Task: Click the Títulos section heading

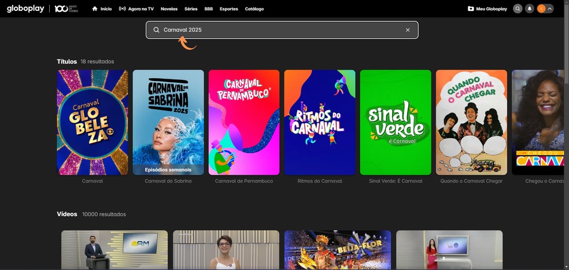Action: [x=66, y=61]
